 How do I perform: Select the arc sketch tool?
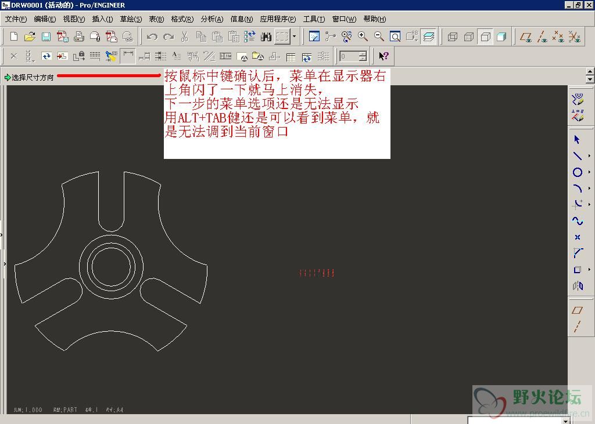pos(578,188)
